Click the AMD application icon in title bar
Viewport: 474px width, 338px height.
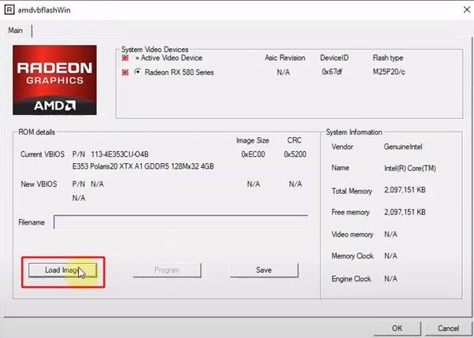[9, 9]
